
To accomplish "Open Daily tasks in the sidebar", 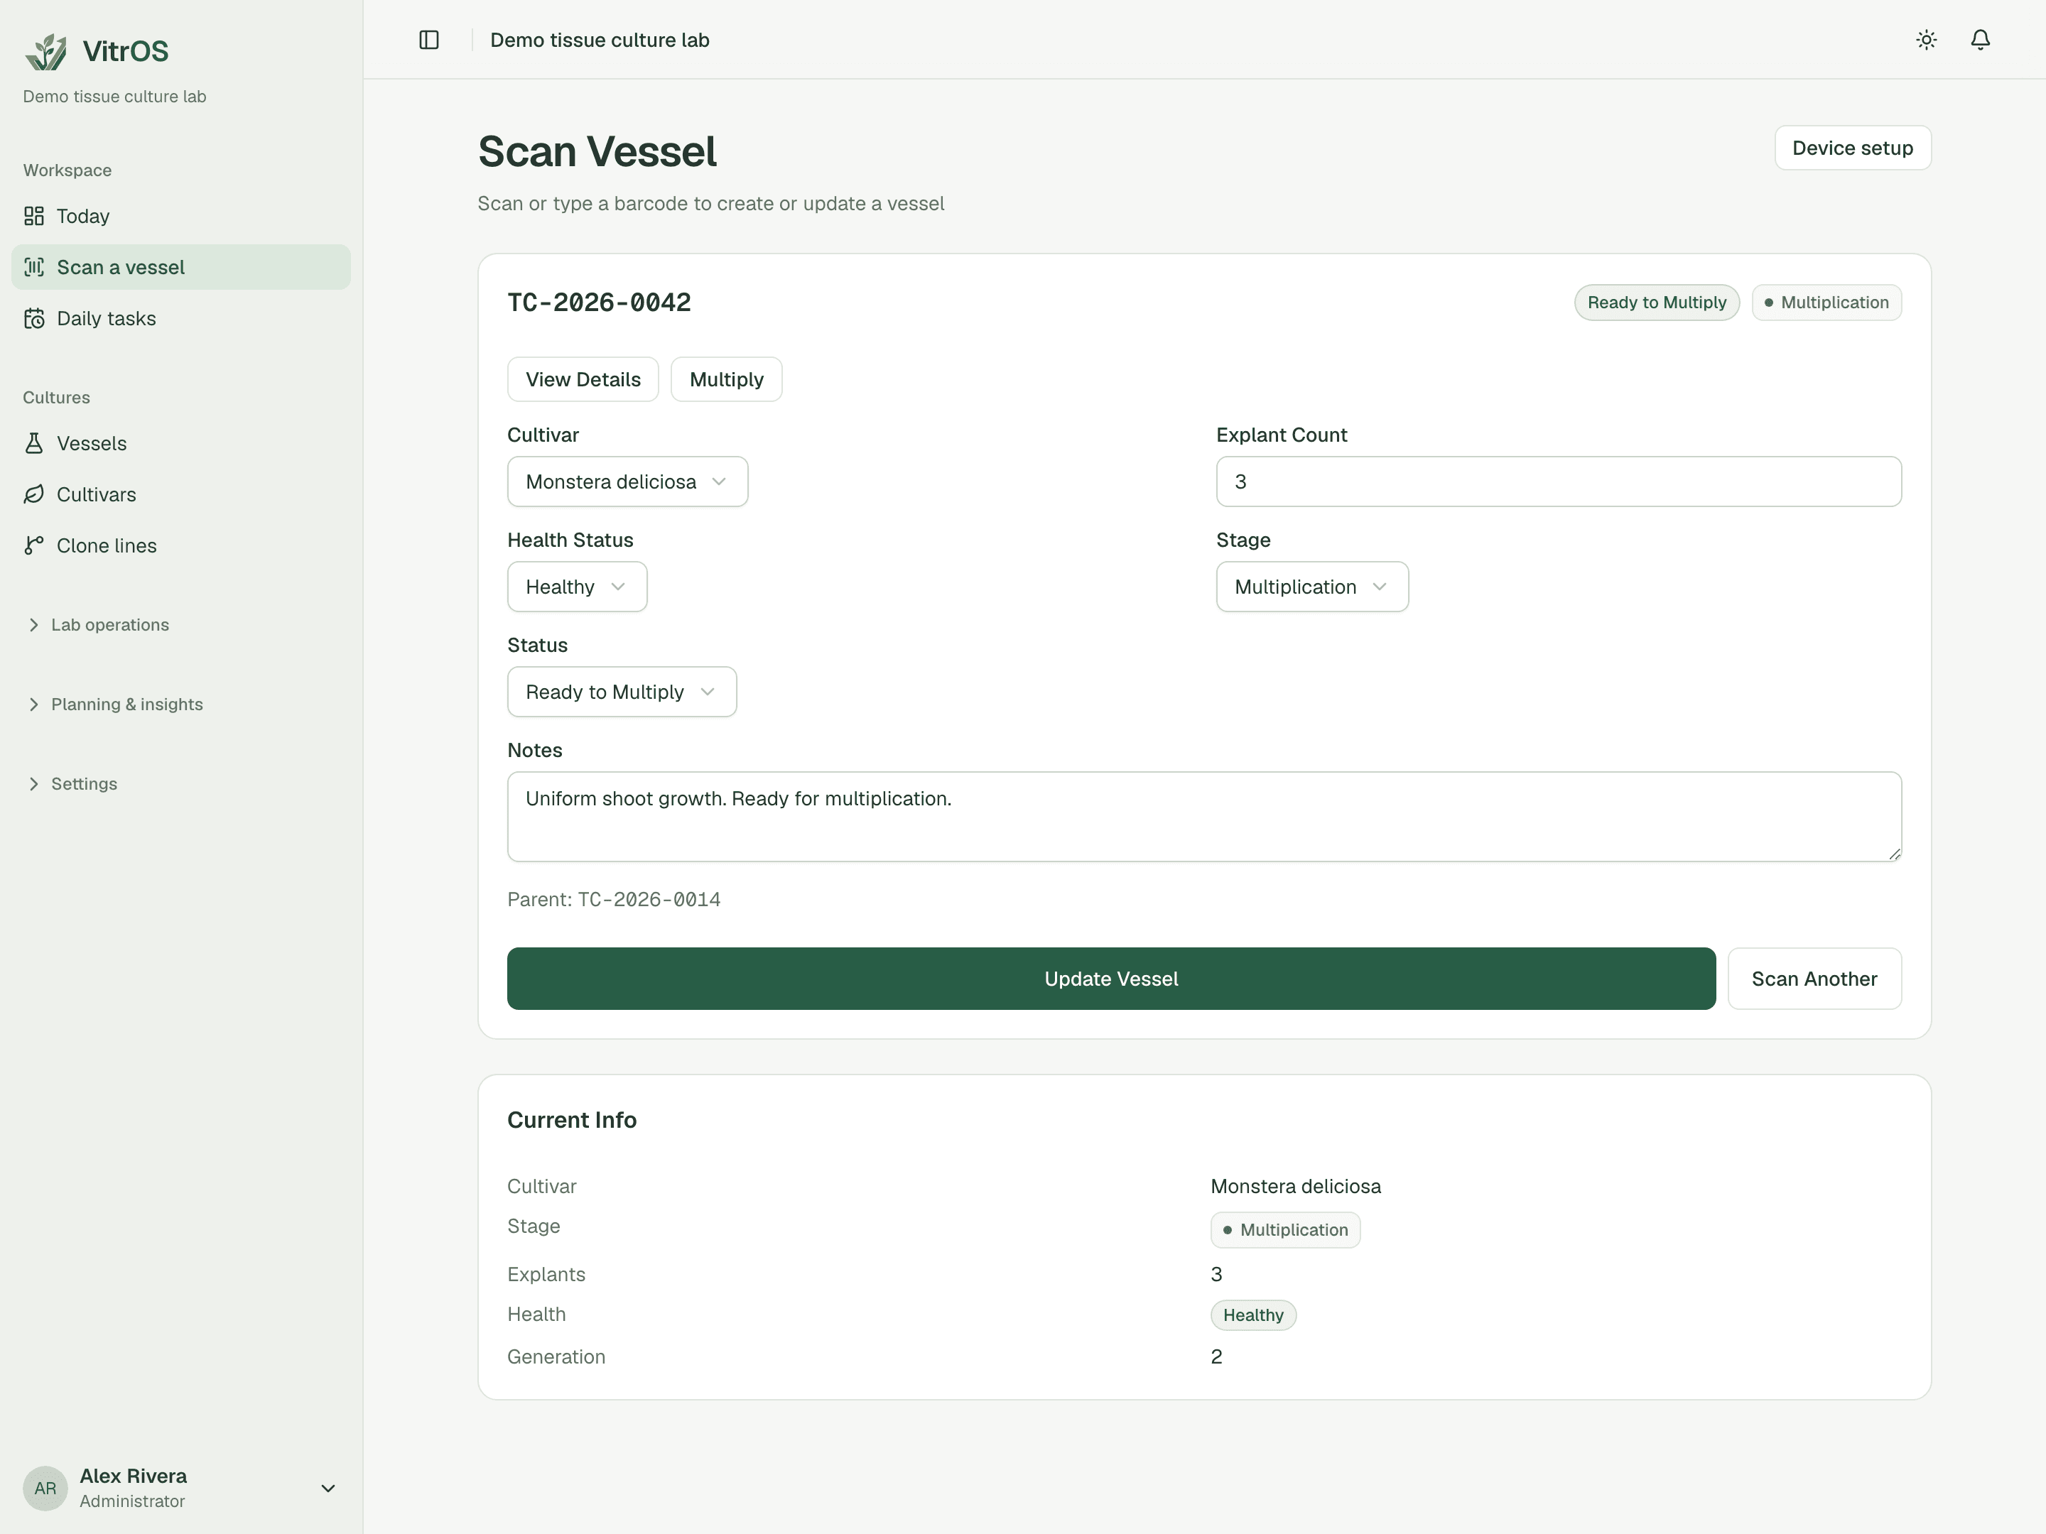I will (180, 318).
